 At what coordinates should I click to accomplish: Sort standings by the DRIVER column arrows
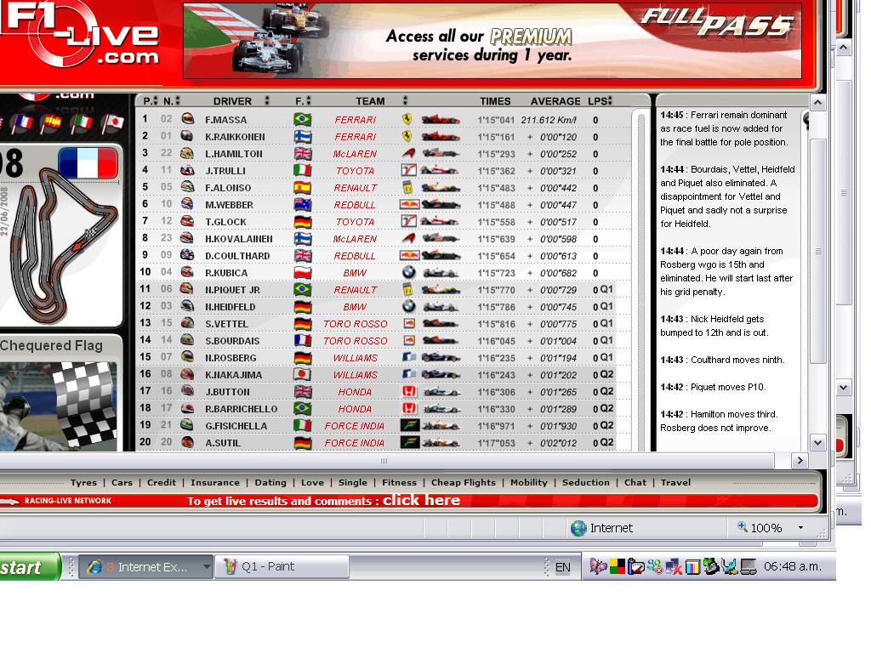[x=267, y=101]
